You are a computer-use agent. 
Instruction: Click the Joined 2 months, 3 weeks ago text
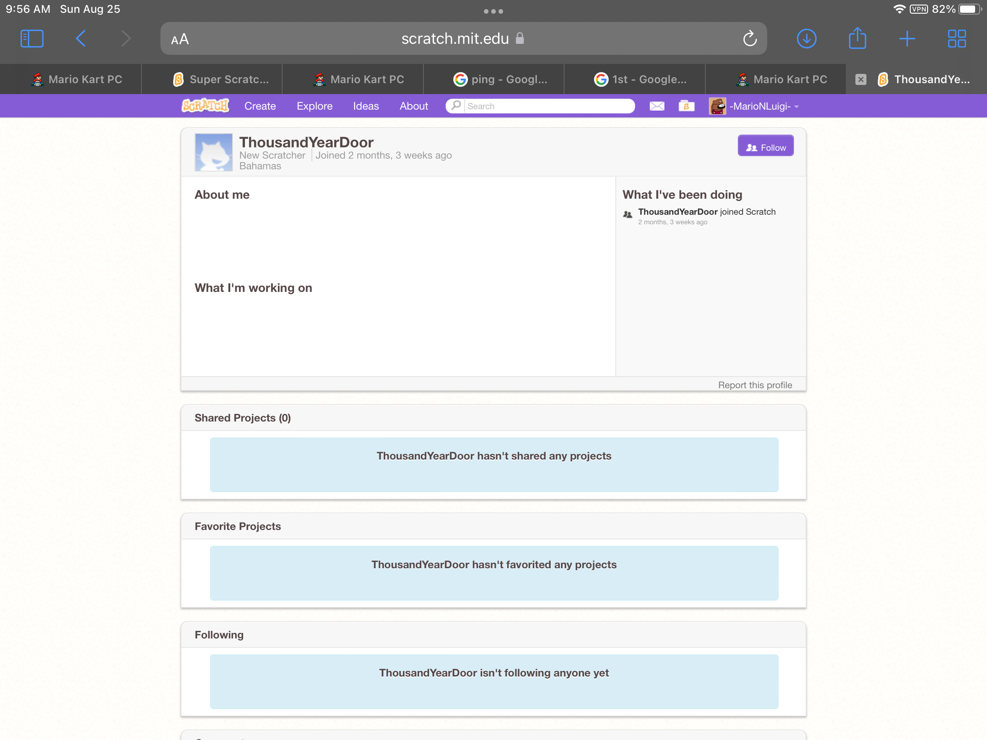pos(383,155)
